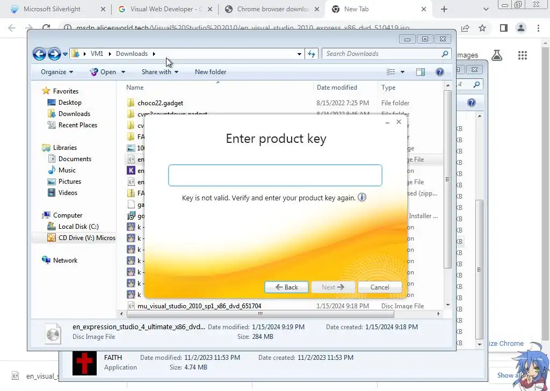Click the Open toolbar button
The width and height of the screenshot is (550, 391).
104,72
